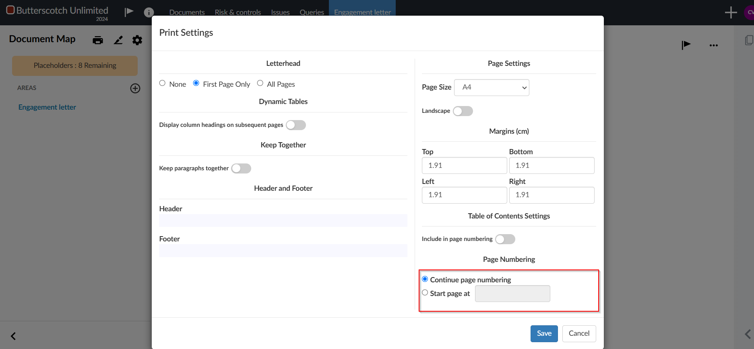
Task: Open the edit pencil icon in Document Map
Action: (118, 40)
